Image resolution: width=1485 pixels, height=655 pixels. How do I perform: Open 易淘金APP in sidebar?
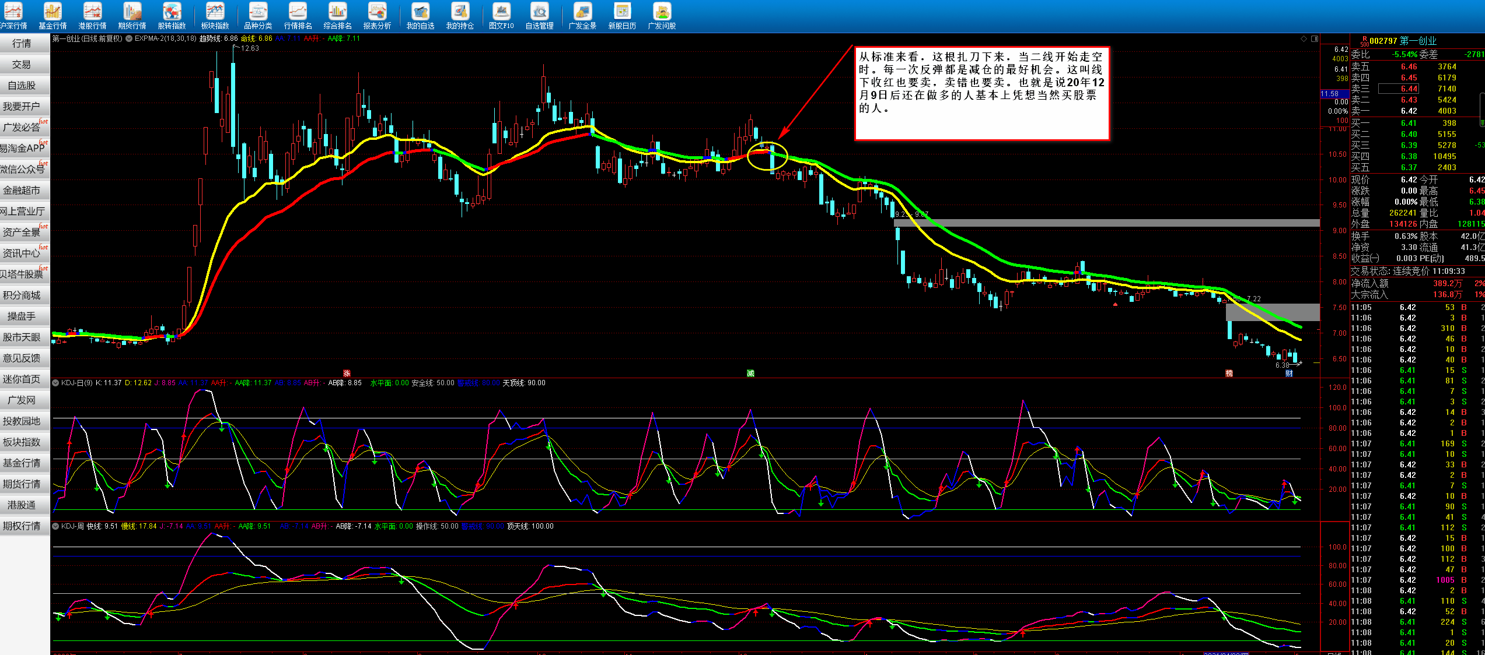(25, 149)
